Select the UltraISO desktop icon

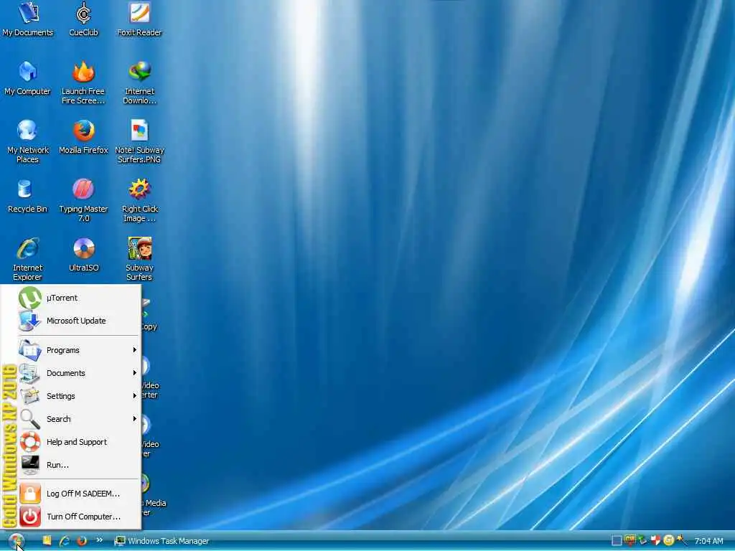(x=83, y=255)
